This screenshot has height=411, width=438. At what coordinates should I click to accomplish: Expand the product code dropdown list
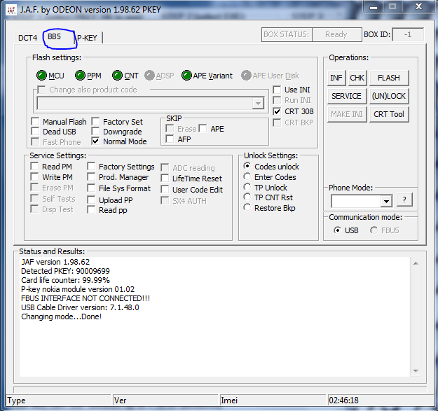(x=258, y=104)
